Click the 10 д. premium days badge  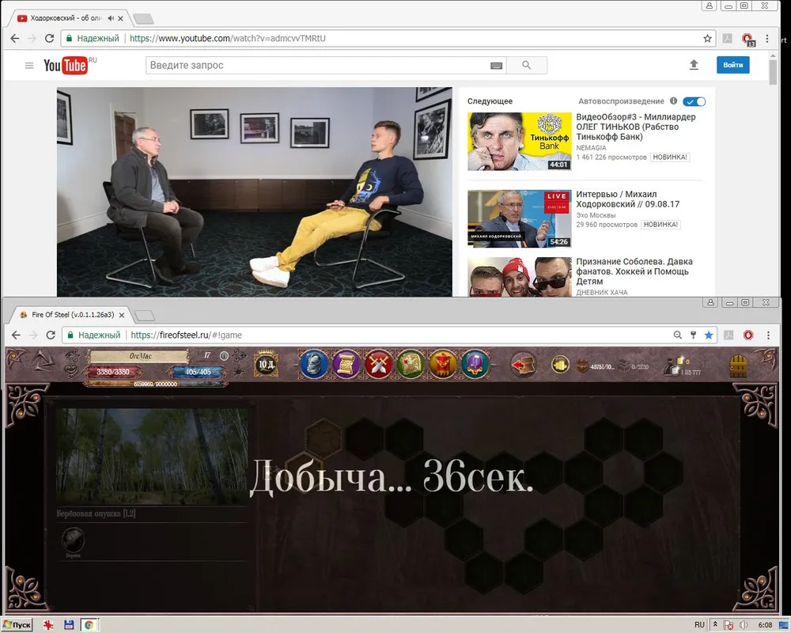pos(266,363)
